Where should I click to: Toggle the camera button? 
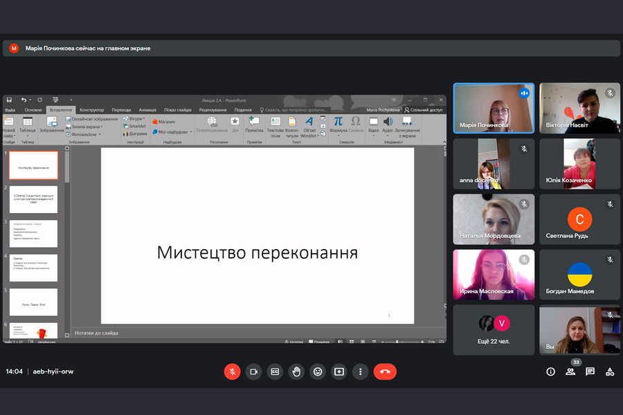pyautogui.click(x=253, y=371)
